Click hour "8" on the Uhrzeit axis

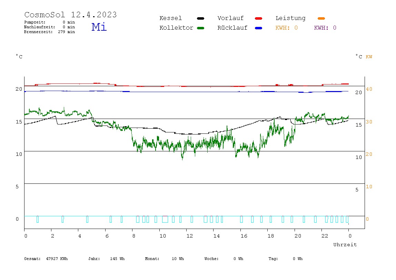pos(133,236)
